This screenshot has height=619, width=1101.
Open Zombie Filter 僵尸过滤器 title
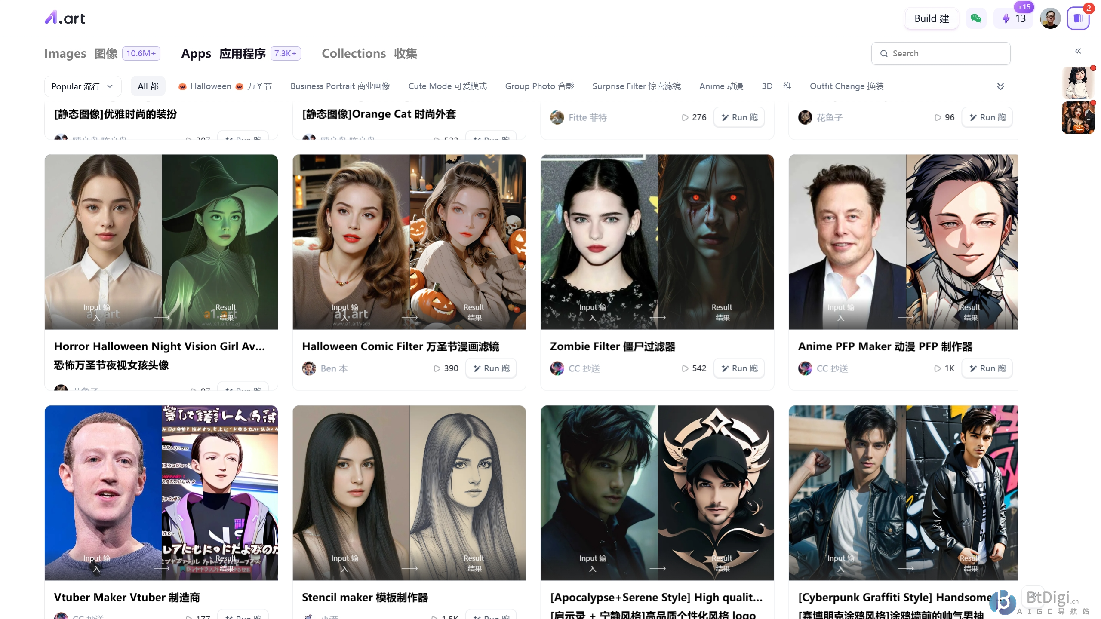point(612,346)
